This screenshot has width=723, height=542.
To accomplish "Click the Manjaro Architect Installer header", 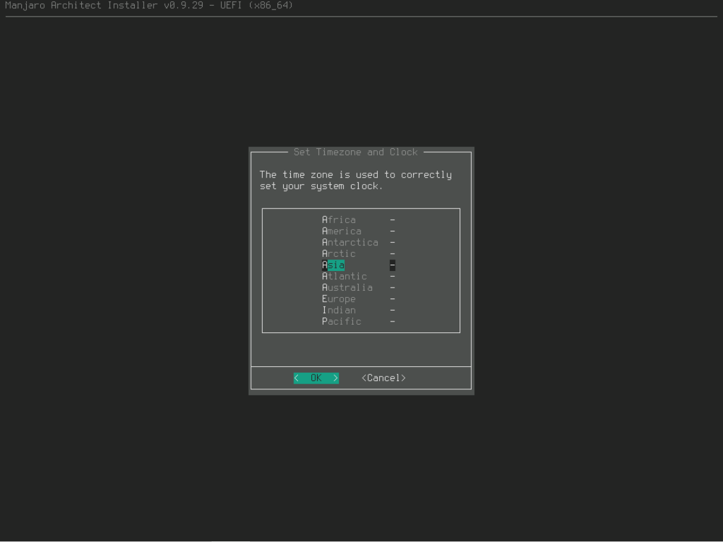I will tap(149, 6).
